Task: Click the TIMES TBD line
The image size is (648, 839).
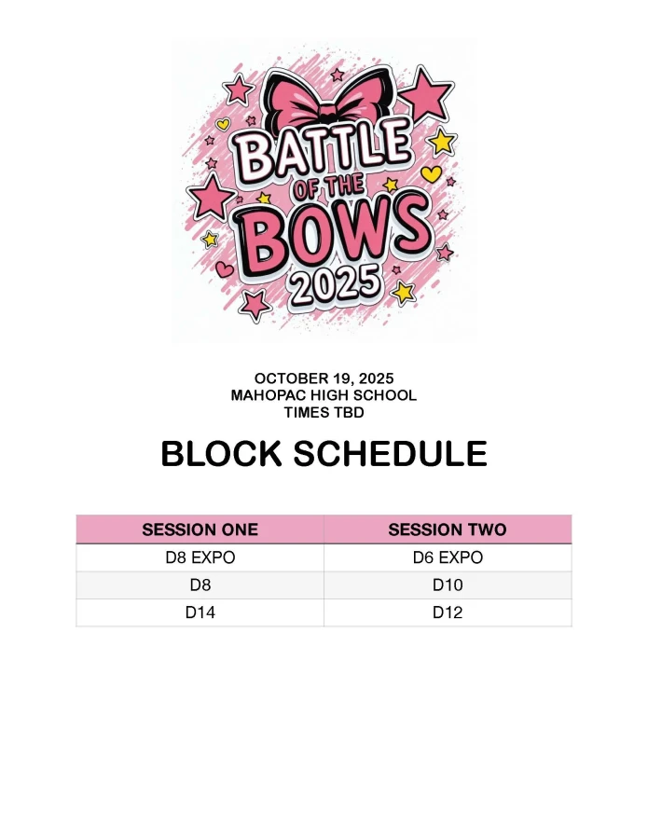Action: click(x=324, y=412)
